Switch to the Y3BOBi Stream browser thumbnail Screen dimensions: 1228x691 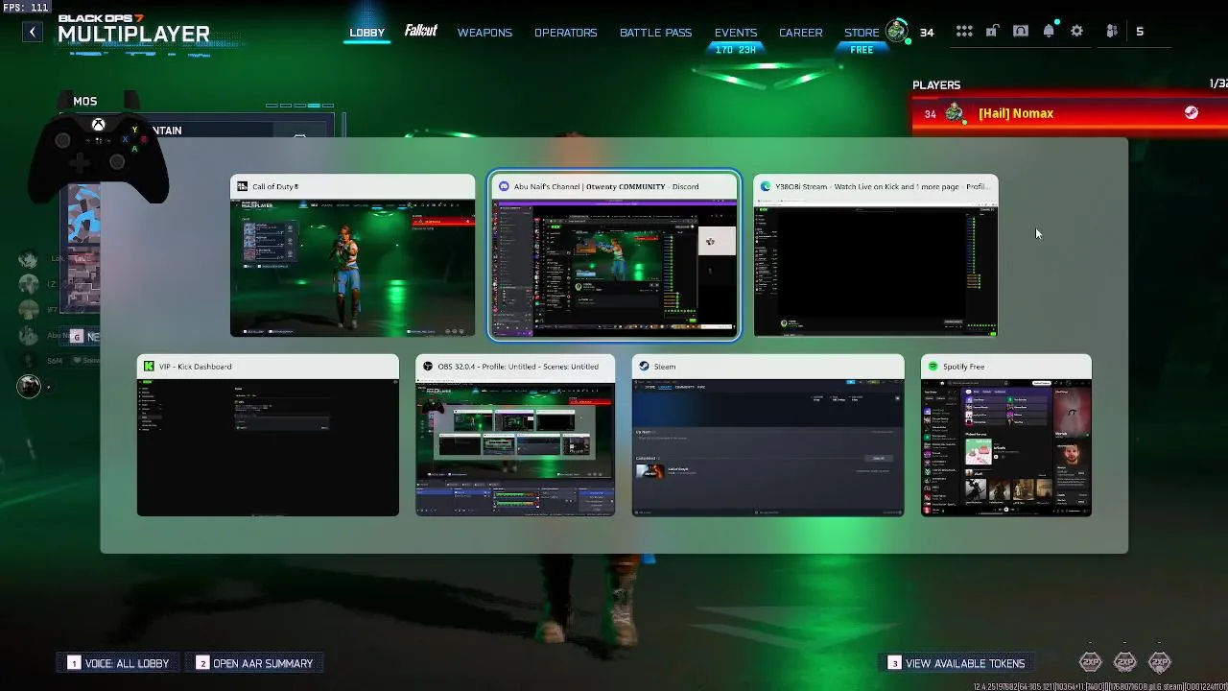(x=876, y=255)
